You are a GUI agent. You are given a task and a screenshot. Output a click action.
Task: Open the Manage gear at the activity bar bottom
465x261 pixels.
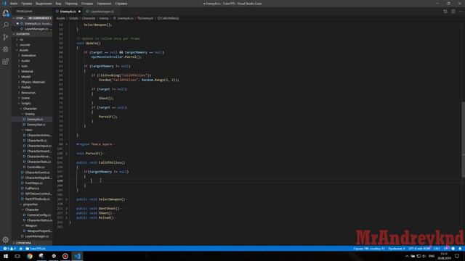coord(6,240)
